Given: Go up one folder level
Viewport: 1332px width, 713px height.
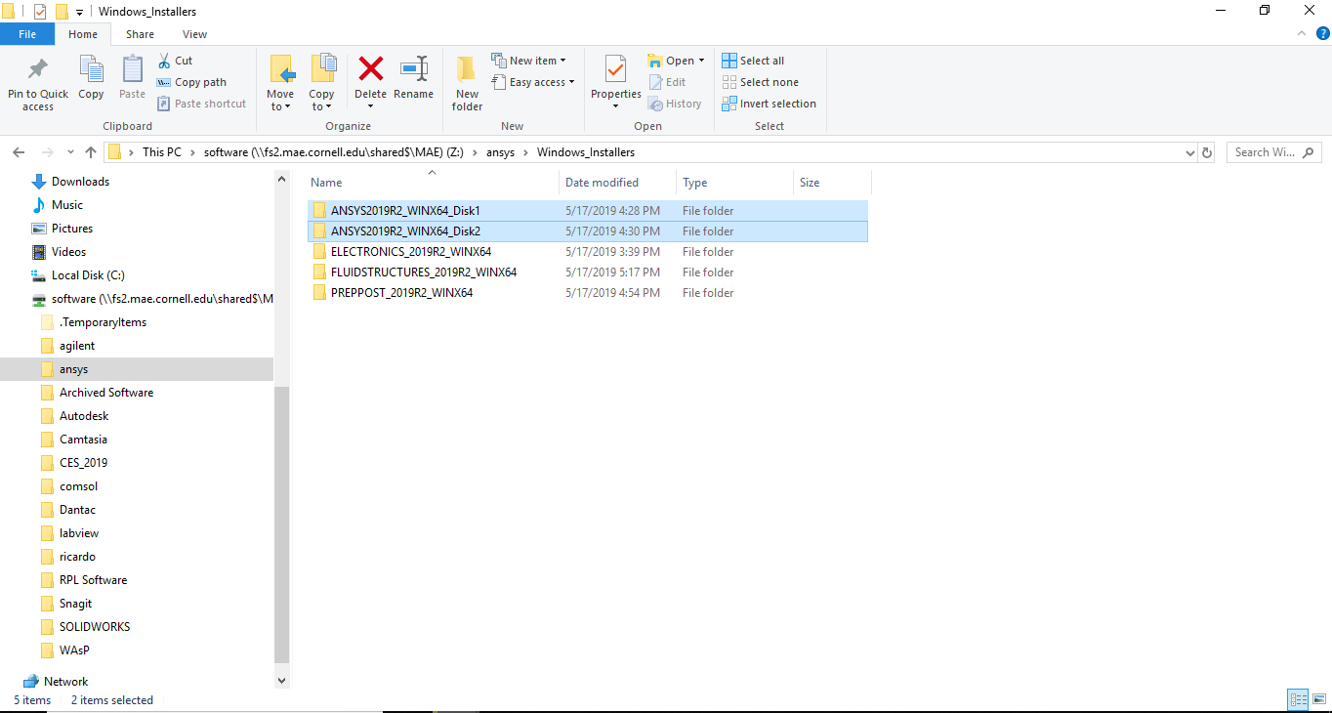Looking at the screenshot, I should click(x=91, y=152).
